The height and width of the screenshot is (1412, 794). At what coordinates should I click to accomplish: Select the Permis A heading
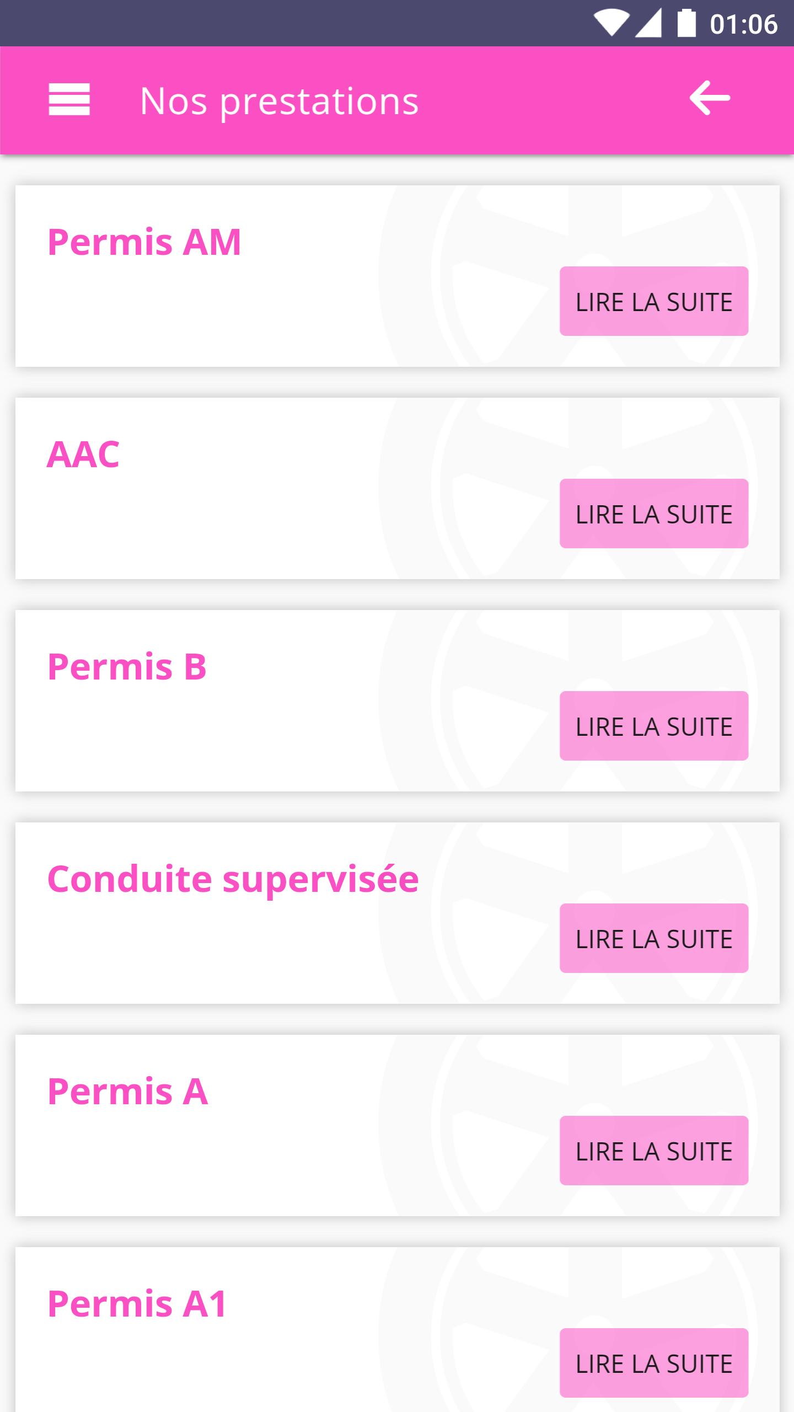[x=128, y=1092]
